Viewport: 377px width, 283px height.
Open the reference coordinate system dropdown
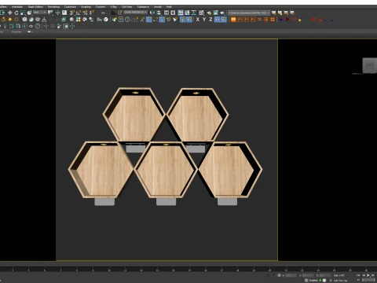point(39,13)
